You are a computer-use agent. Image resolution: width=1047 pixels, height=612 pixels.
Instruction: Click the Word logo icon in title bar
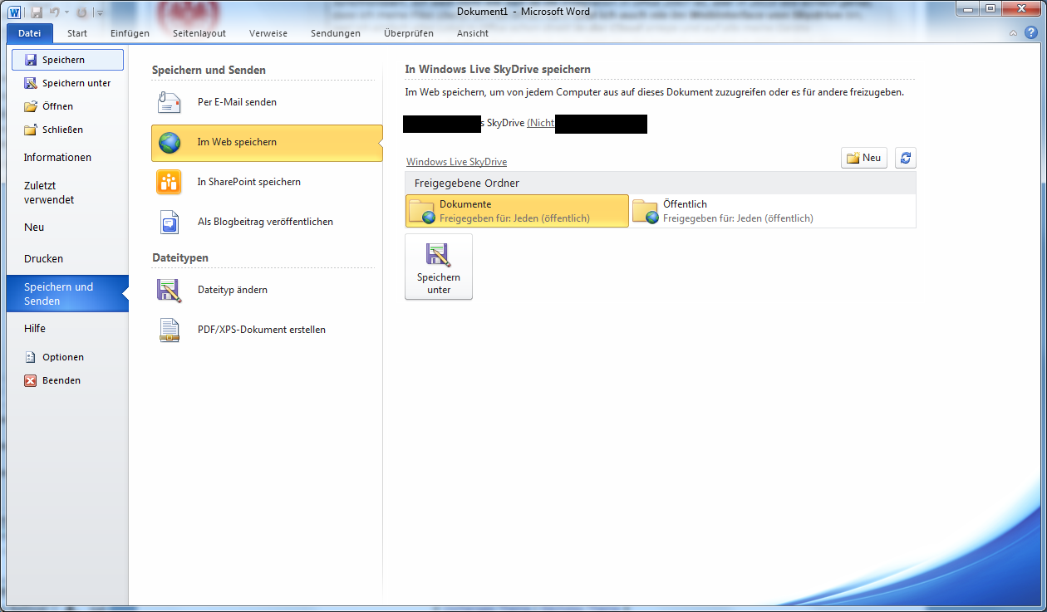click(x=14, y=12)
